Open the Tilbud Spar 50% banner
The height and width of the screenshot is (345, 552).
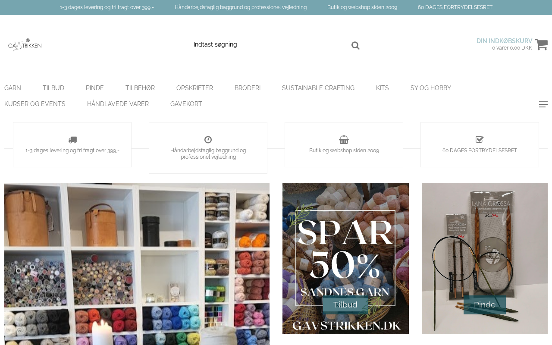pos(345,259)
